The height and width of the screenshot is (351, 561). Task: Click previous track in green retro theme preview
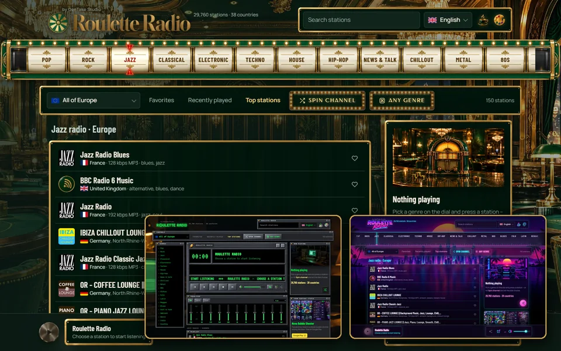195,287
